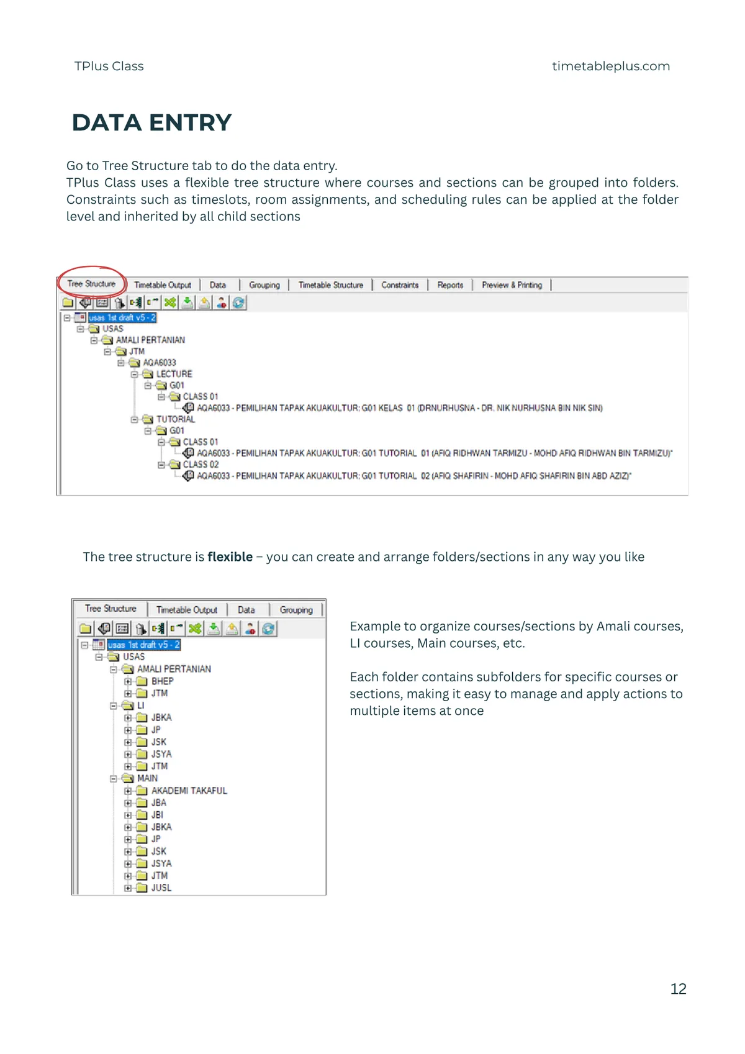The height and width of the screenshot is (1054, 745).
Task: Select the BHEP folder label
Action: point(163,681)
